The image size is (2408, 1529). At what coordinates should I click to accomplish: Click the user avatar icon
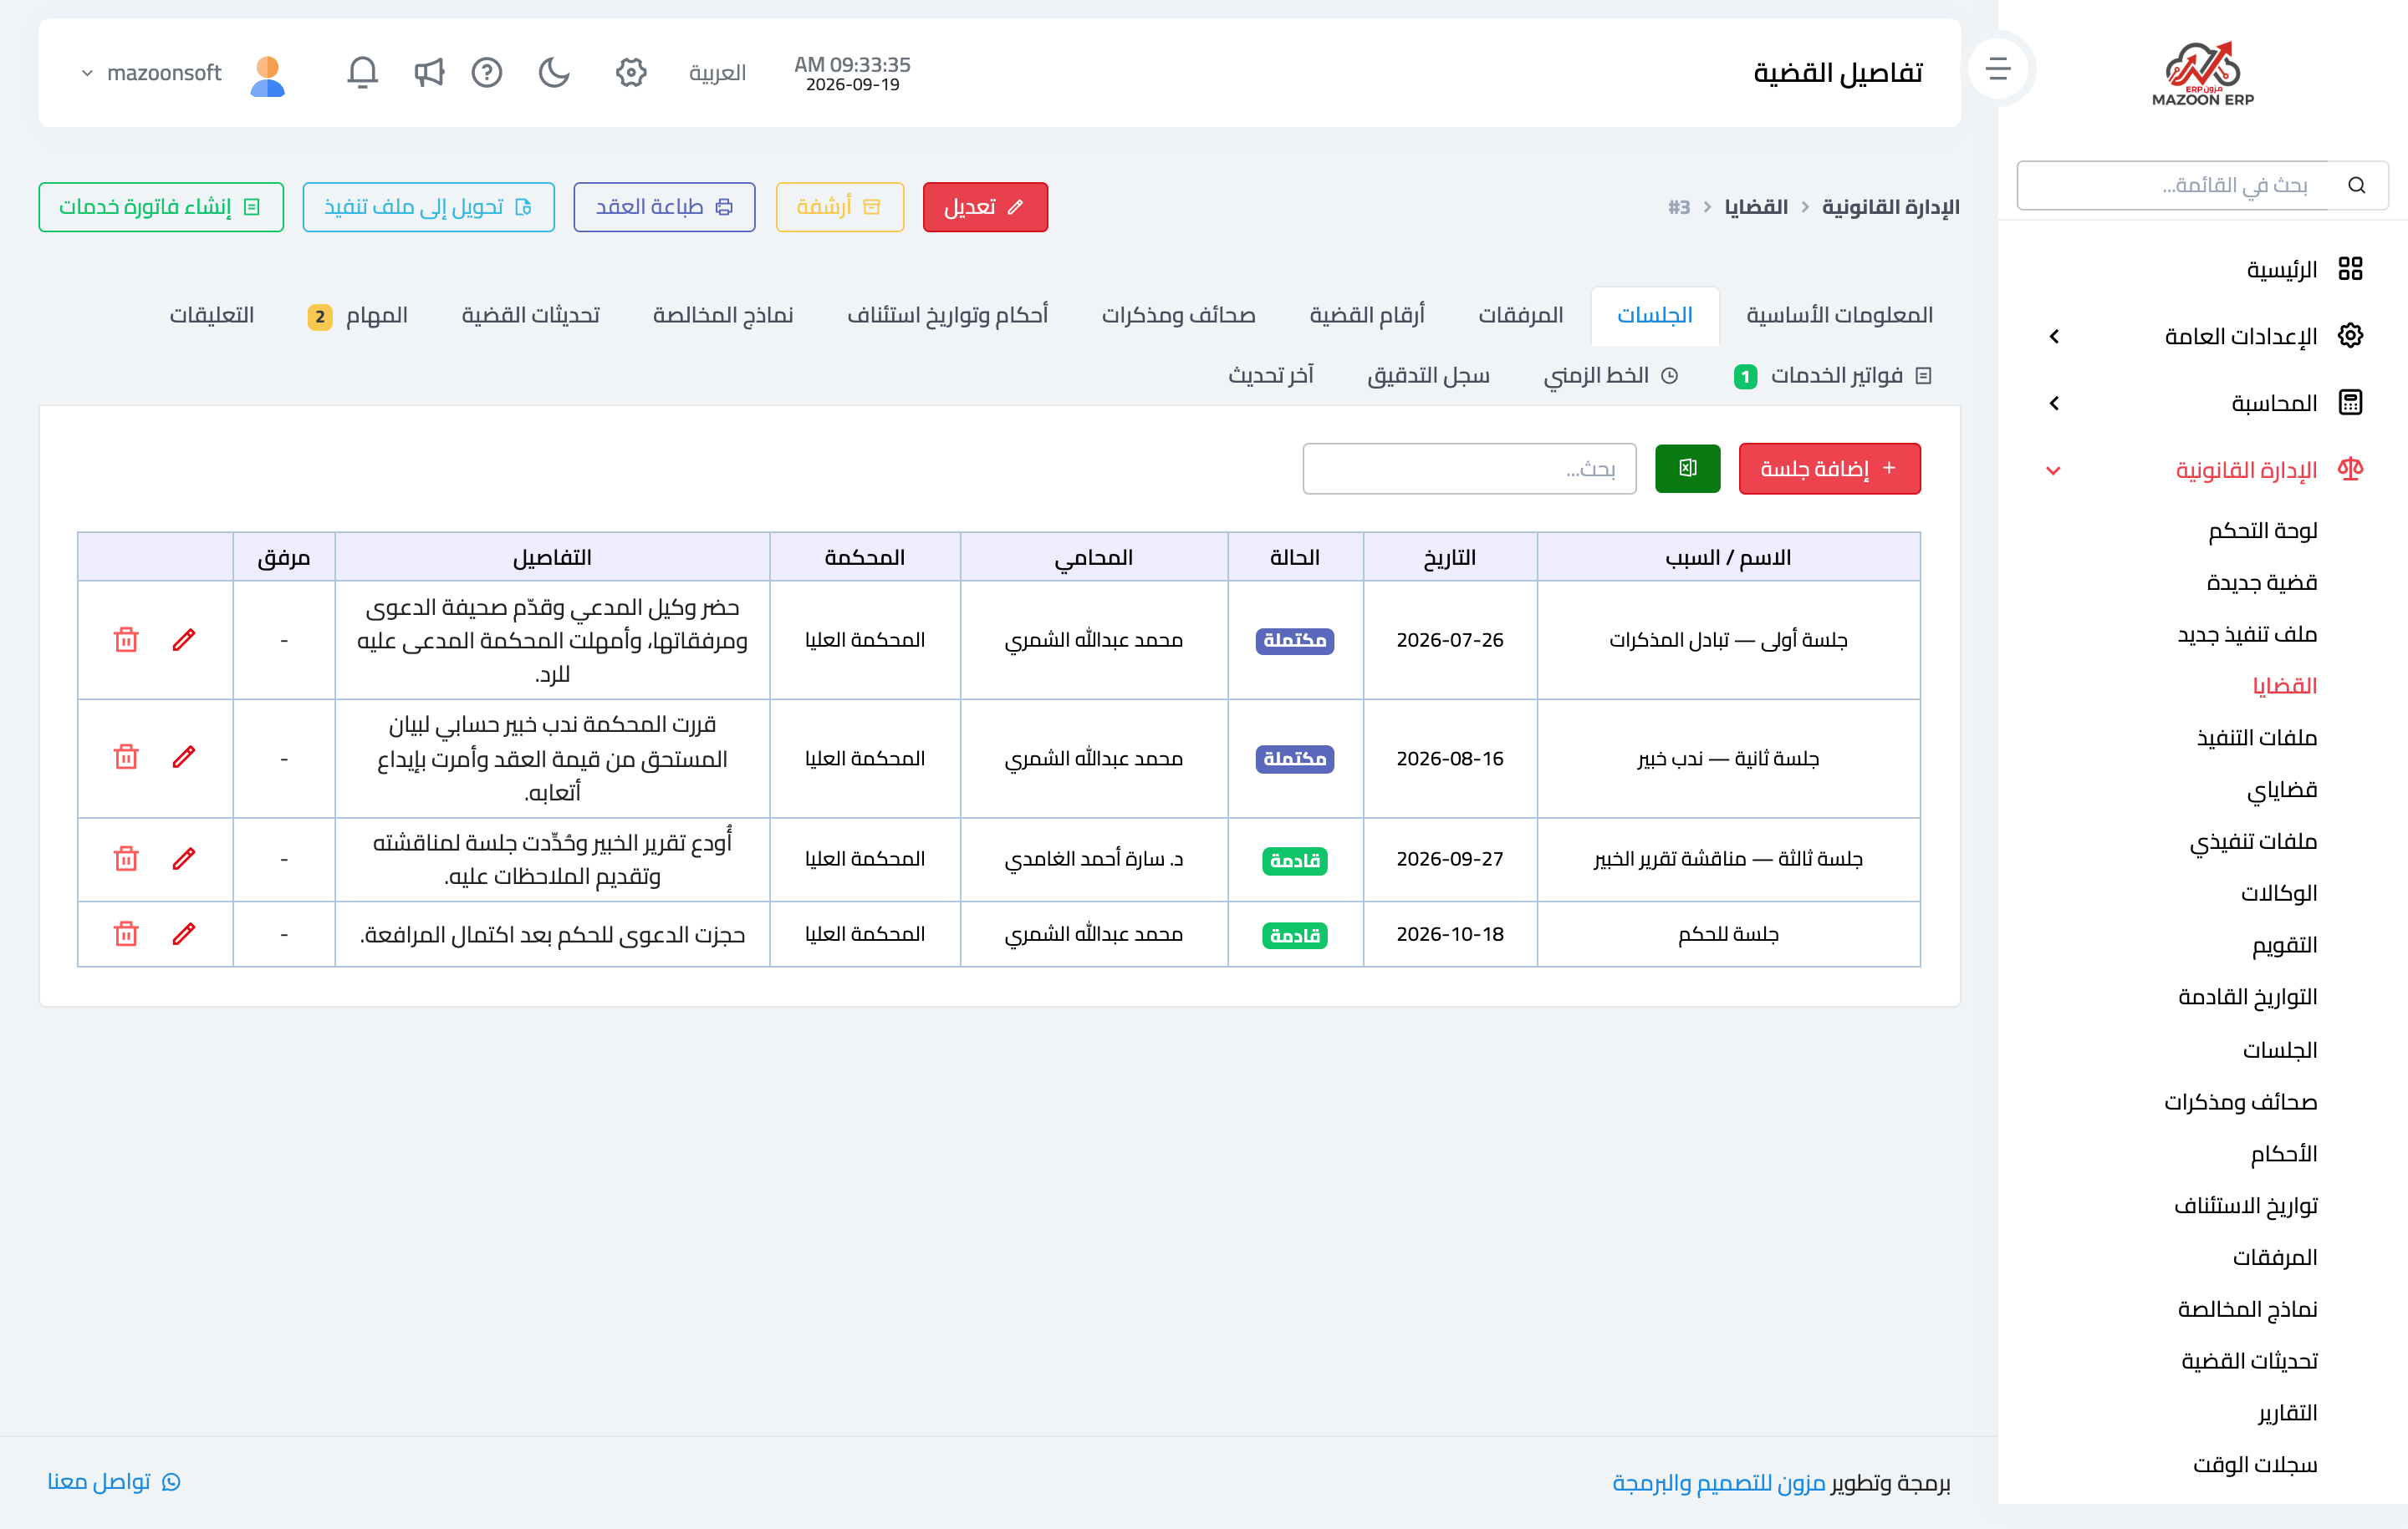(x=268, y=74)
